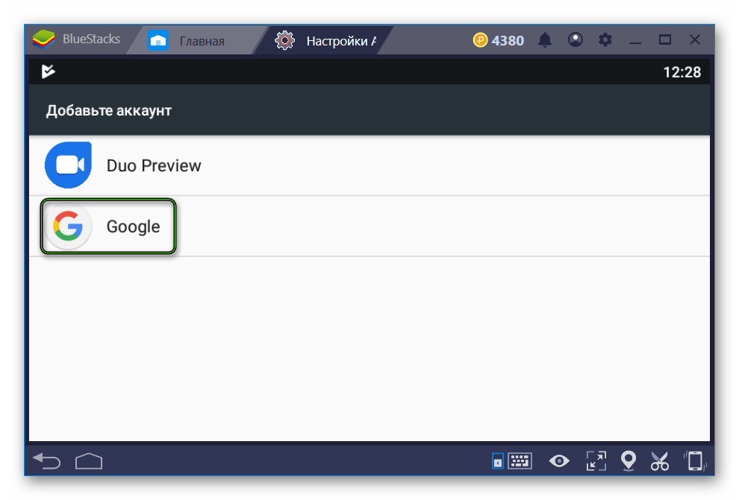The image size is (739, 500).
Task: Click the scissors screenshot icon
Action: (x=659, y=461)
